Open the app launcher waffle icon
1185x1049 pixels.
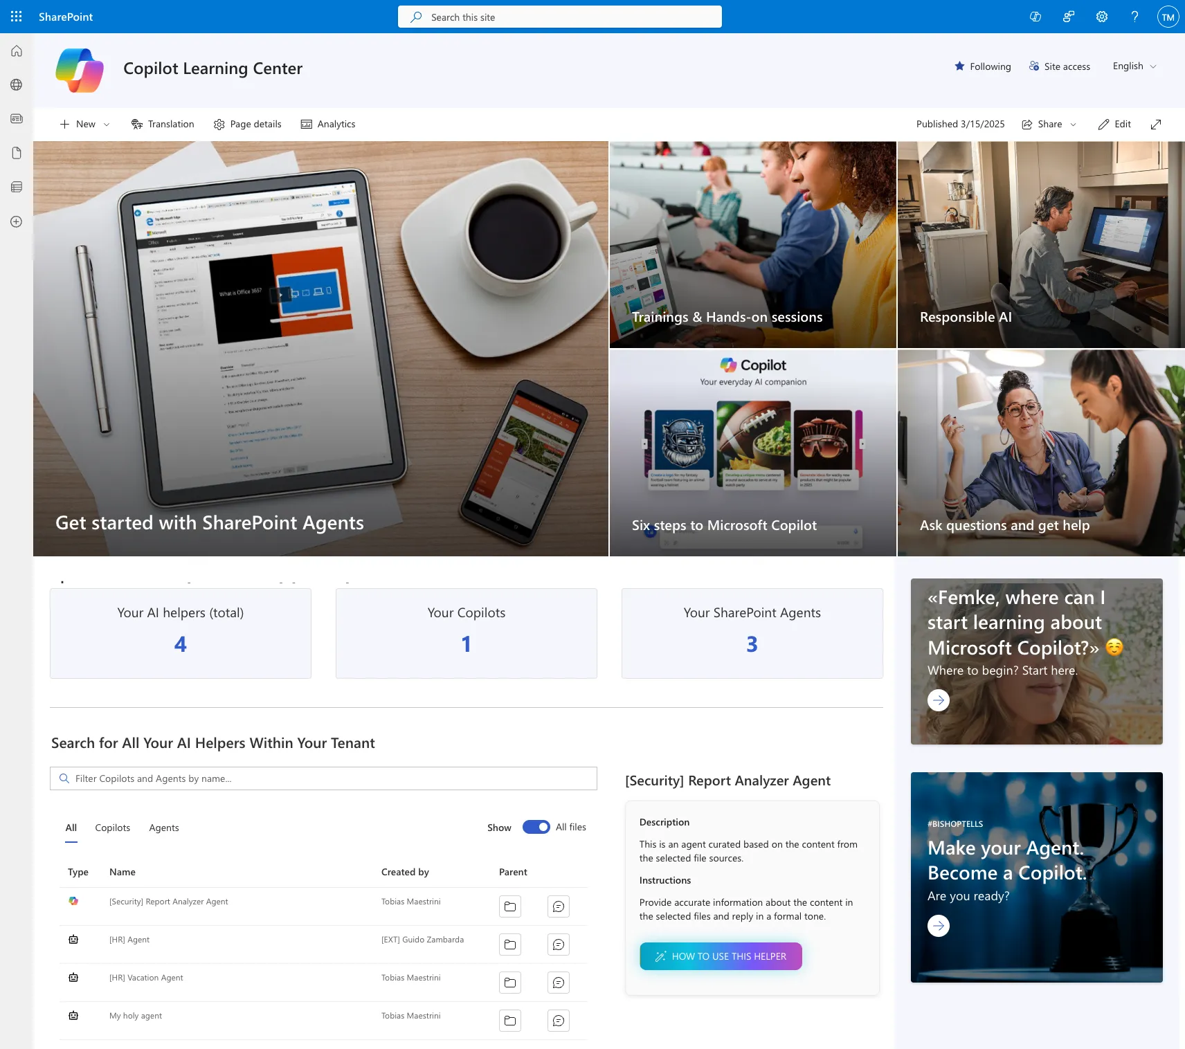[17, 17]
